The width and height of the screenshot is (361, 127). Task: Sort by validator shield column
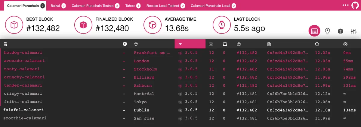point(125,44)
